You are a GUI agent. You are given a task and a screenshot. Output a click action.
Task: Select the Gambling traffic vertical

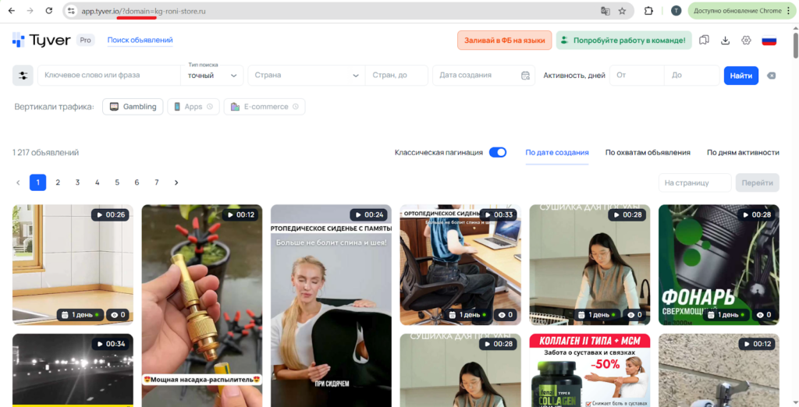click(133, 107)
